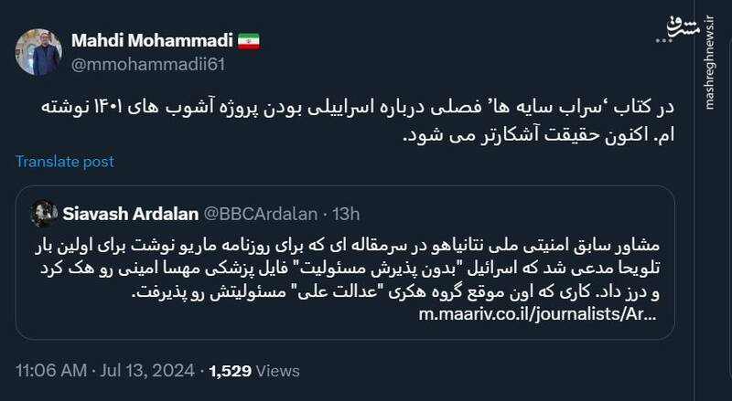The height and width of the screenshot is (401, 732).
Task: Click the Iran flag emoji beside the name
Action: [250, 41]
